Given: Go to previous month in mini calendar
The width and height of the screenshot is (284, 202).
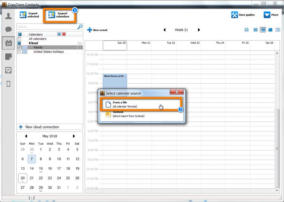Looking at the screenshot, I should point(26,136).
